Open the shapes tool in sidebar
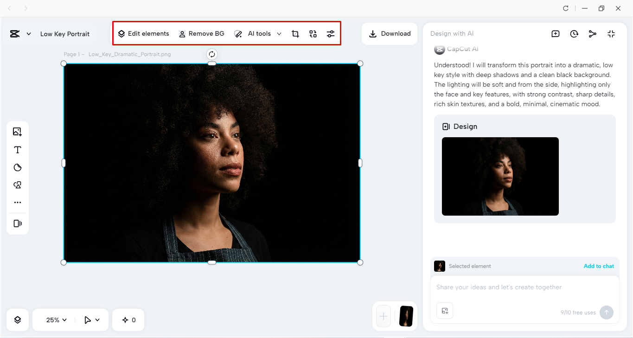The width and height of the screenshot is (633, 338). (18, 185)
